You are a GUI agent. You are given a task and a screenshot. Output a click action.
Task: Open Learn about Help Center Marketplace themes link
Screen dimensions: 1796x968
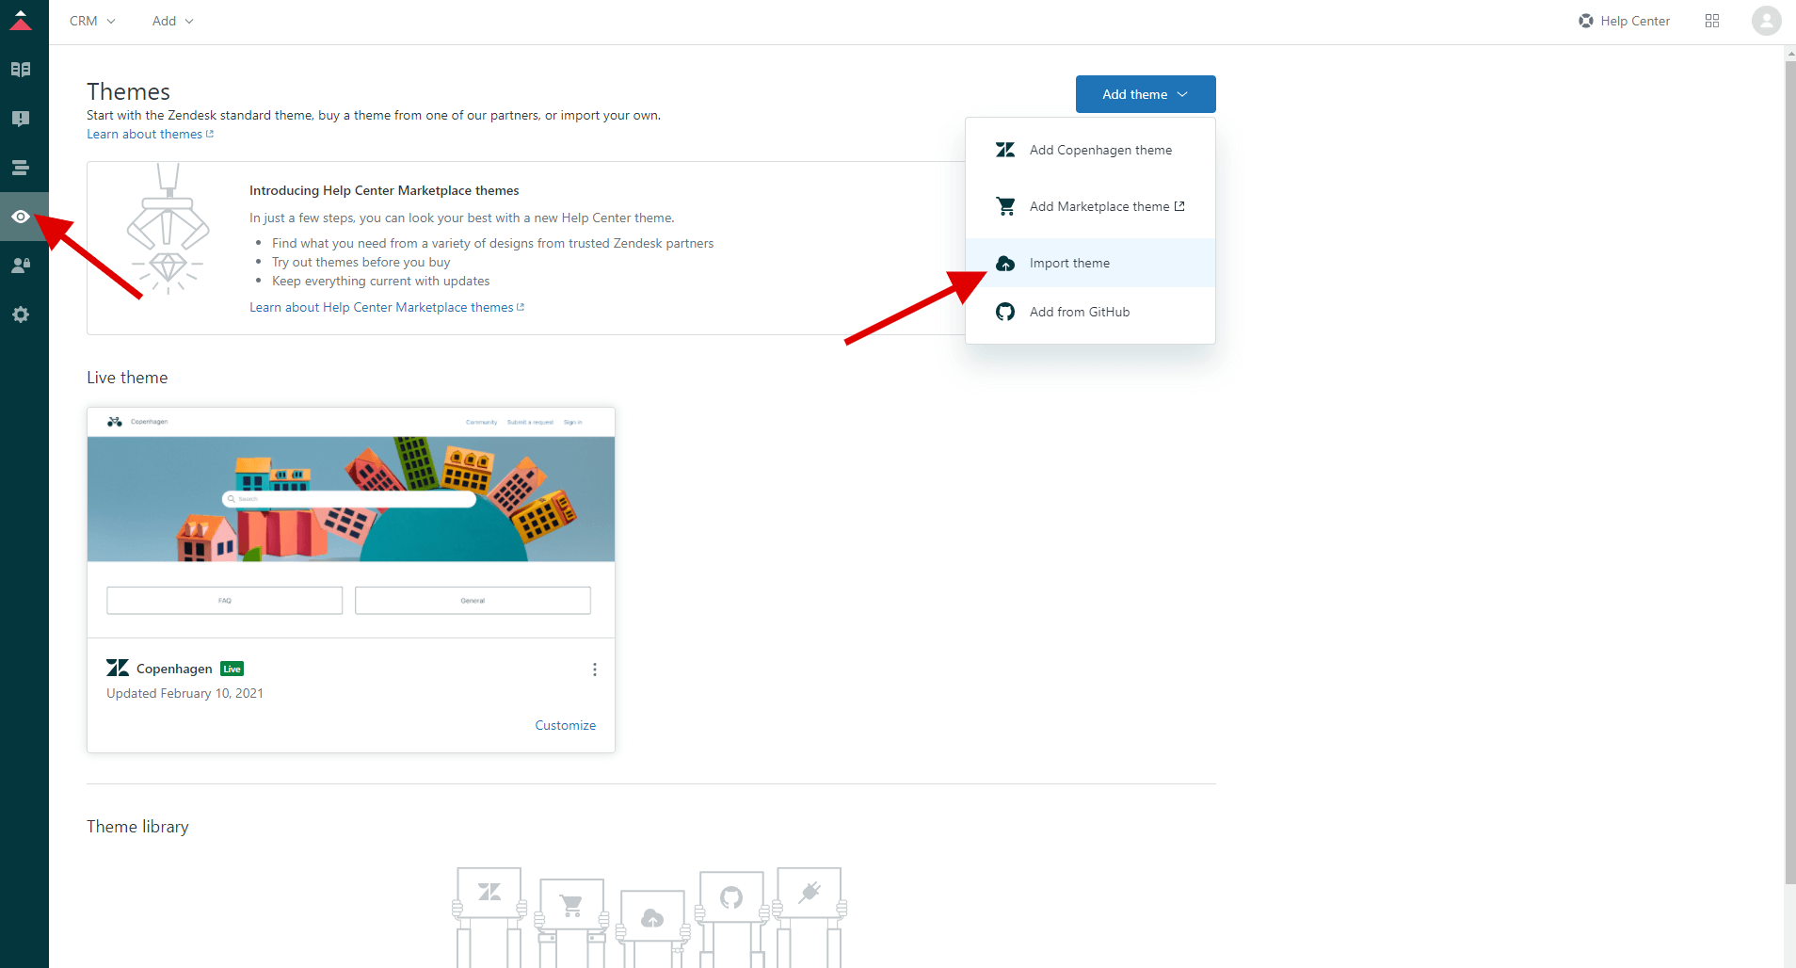pyautogui.click(x=387, y=308)
